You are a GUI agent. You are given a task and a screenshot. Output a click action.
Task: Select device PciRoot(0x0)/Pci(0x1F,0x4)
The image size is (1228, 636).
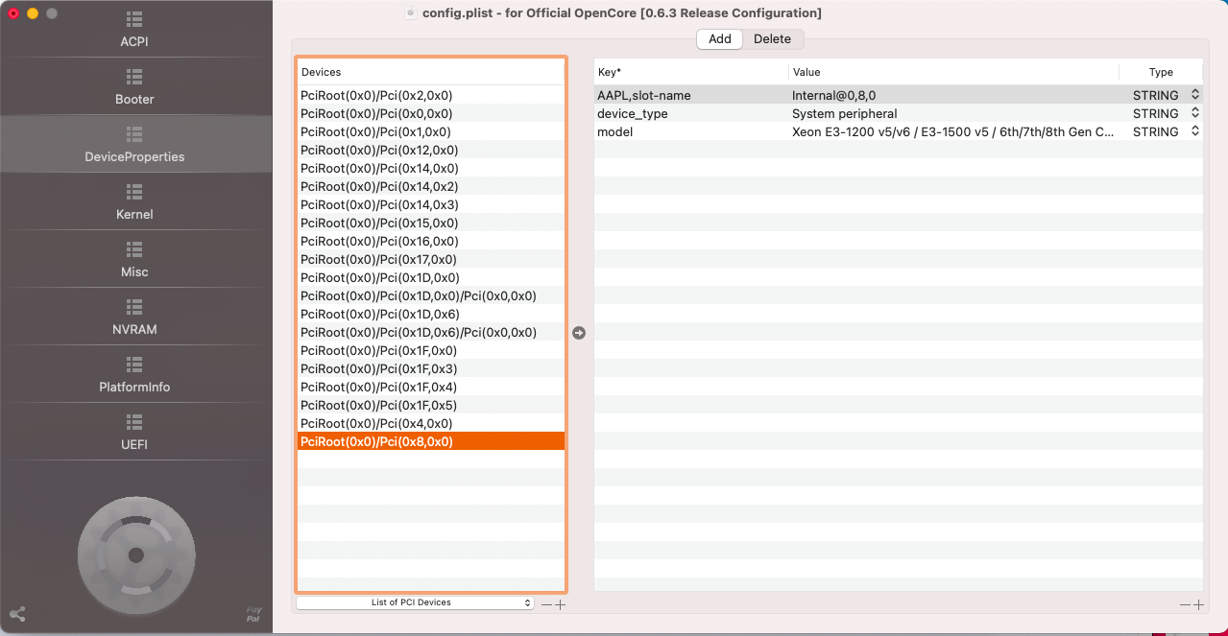pyautogui.click(x=431, y=387)
